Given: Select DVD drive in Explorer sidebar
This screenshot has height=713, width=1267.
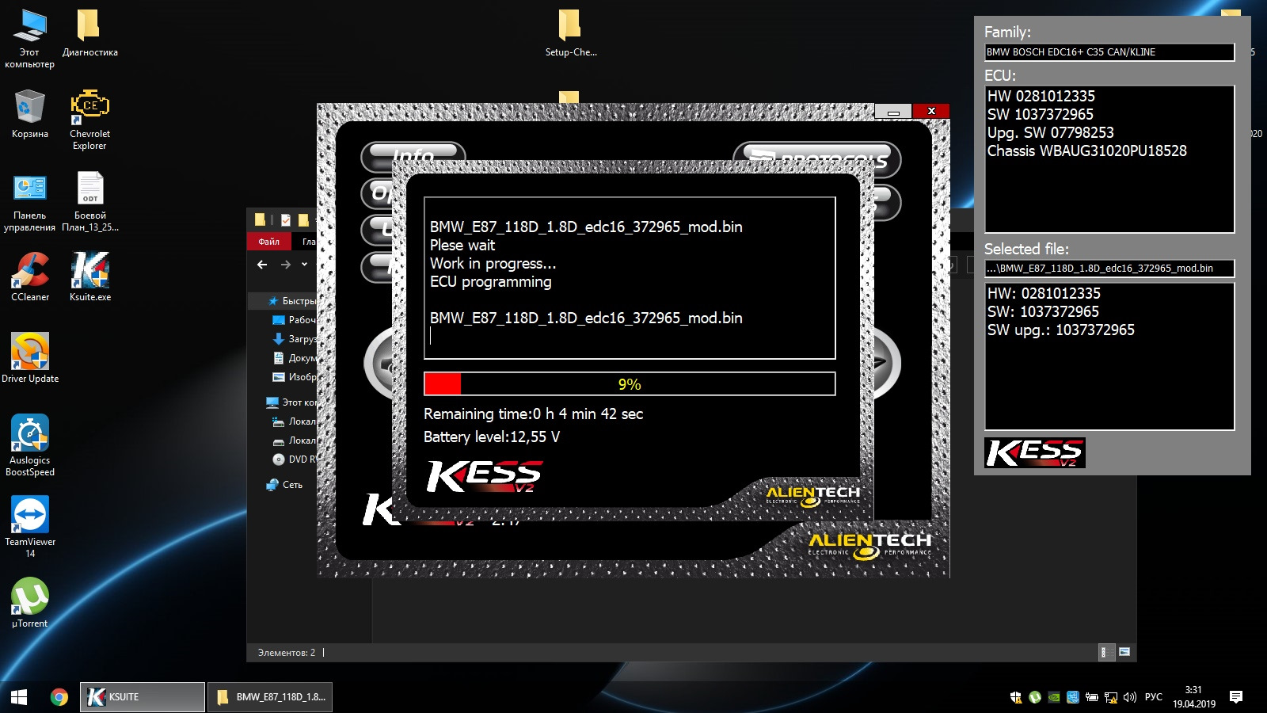Looking at the screenshot, I should pyautogui.click(x=294, y=459).
